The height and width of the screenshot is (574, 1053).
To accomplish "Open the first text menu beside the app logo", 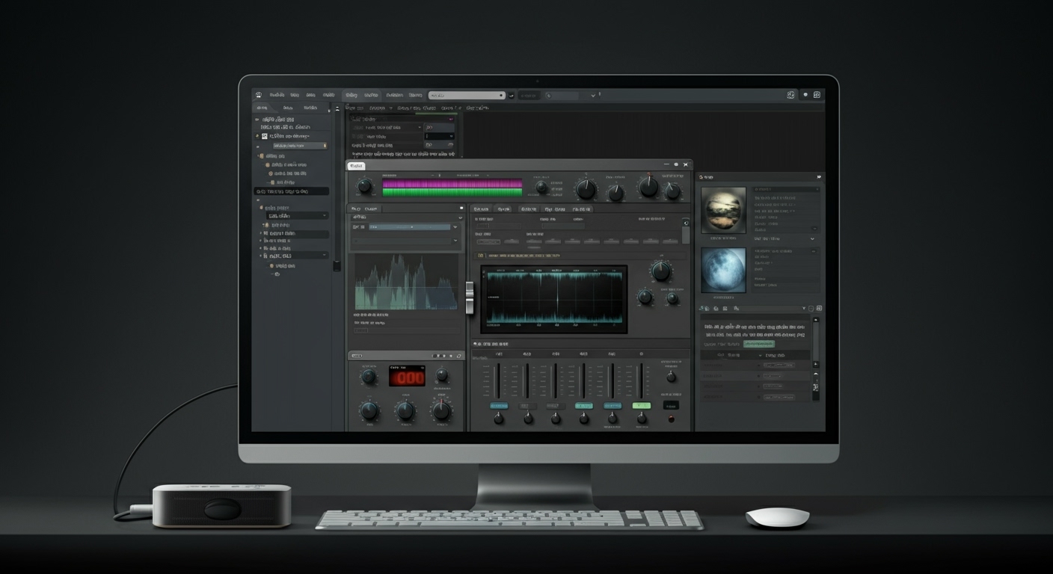I will (277, 96).
